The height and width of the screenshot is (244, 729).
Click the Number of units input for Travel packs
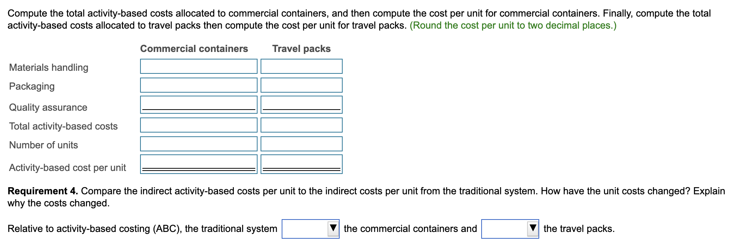(301, 143)
